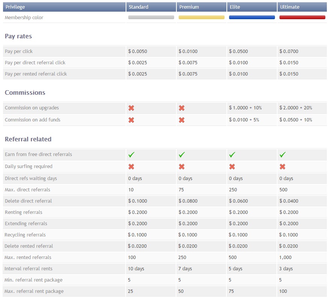The image size is (328, 297).
Task: Click Standard's red X in Commission on add funds
Action: (131, 120)
